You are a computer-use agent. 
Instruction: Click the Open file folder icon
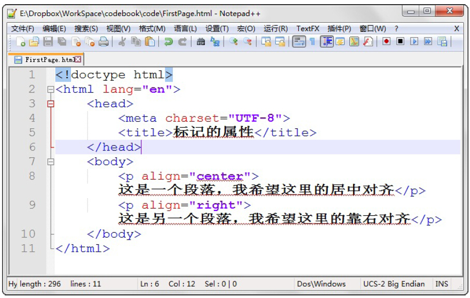(34, 41)
